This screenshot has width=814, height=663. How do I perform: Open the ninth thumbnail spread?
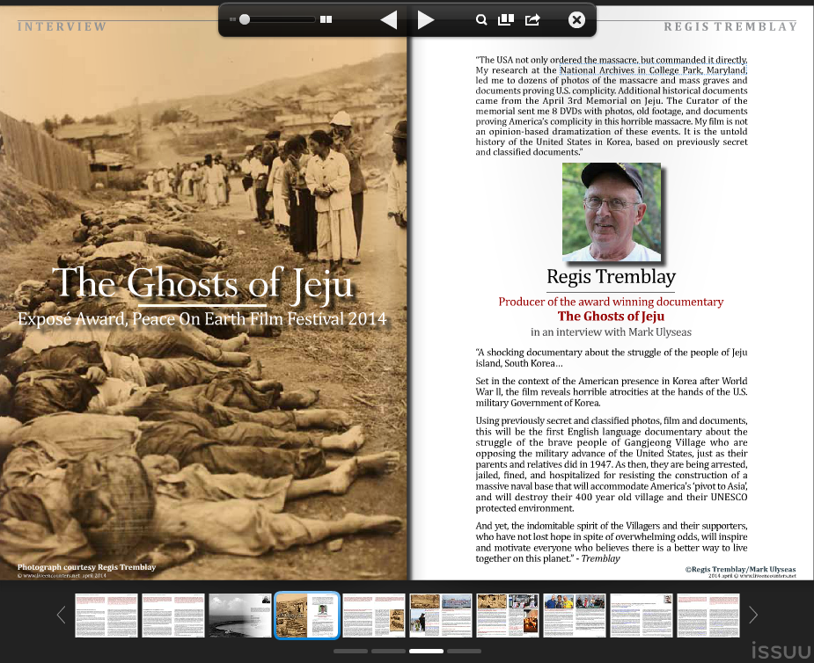coord(642,616)
